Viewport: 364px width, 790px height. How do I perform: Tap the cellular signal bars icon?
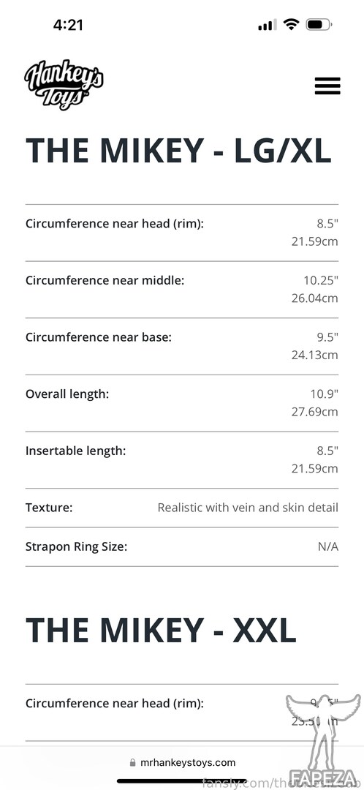point(267,25)
